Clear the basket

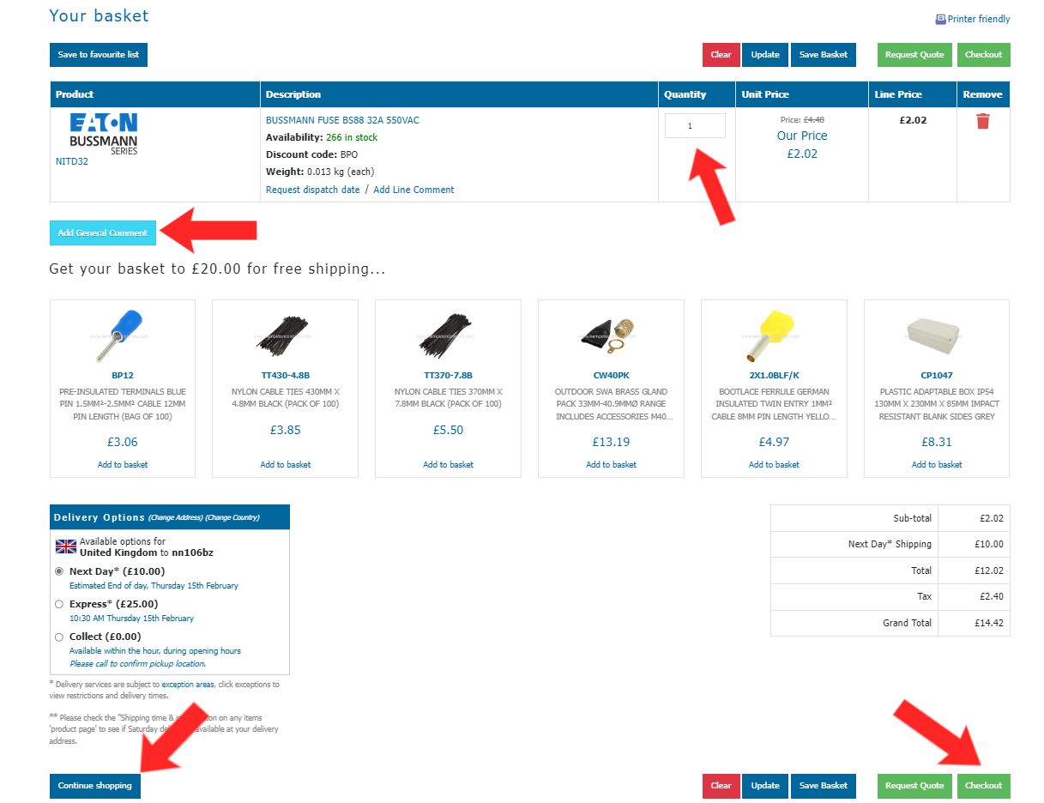point(721,54)
